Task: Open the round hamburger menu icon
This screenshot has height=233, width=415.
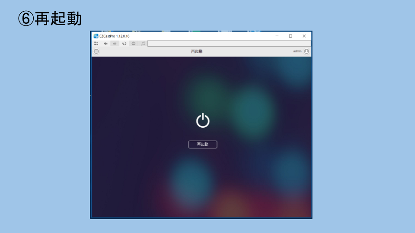Action: 96,51
